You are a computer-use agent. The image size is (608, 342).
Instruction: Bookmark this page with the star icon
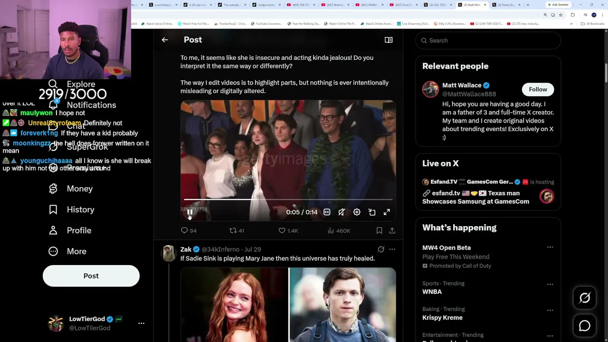[x=560, y=15]
